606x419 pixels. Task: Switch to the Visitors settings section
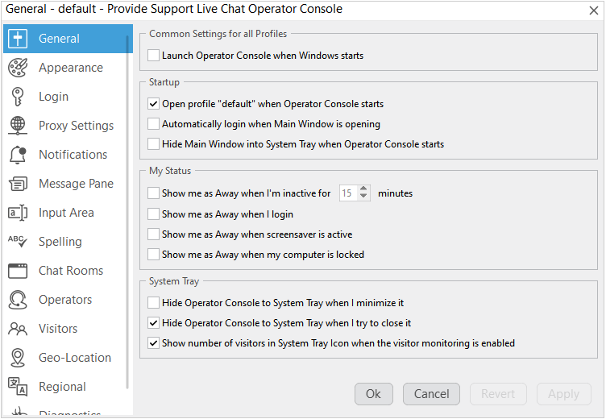tap(58, 329)
